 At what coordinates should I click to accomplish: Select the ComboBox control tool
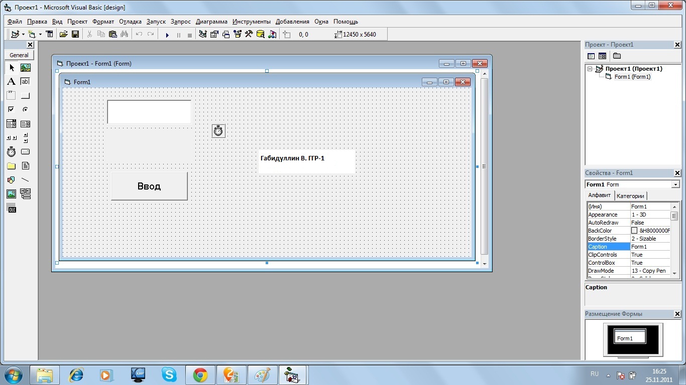tap(11, 123)
